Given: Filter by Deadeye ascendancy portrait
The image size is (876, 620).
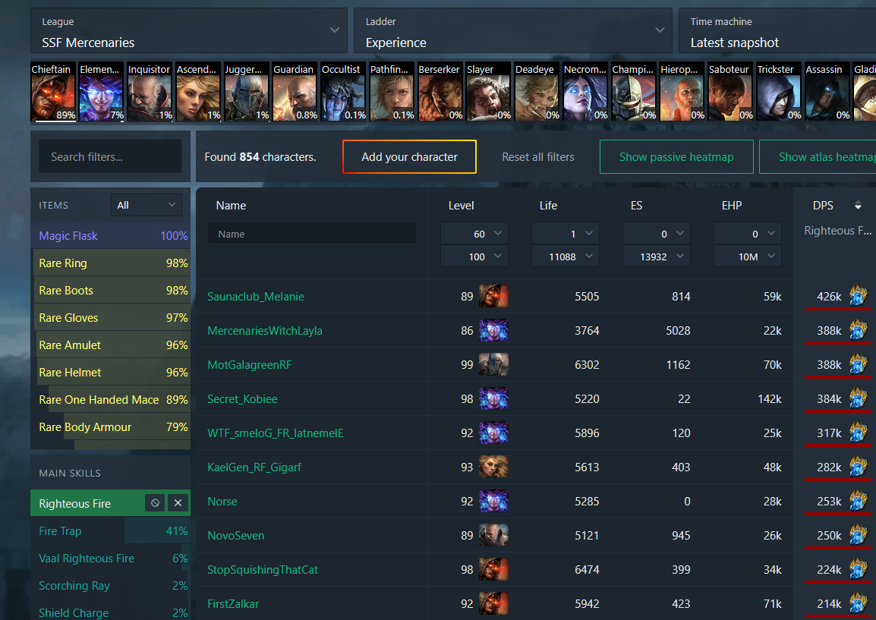Looking at the screenshot, I should click(537, 92).
